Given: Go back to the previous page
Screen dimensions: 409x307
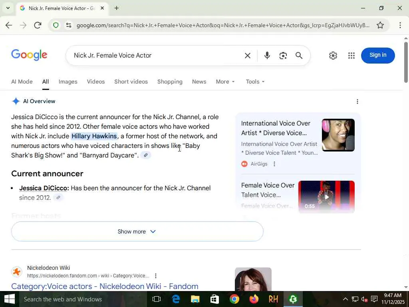Looking at the screenshot, I should 9,25.
